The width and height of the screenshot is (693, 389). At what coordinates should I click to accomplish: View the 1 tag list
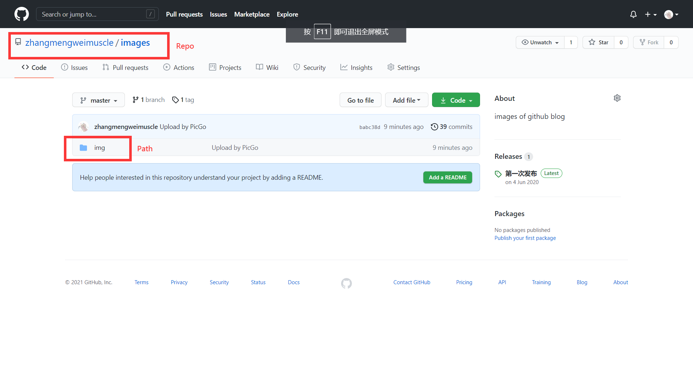183,100
